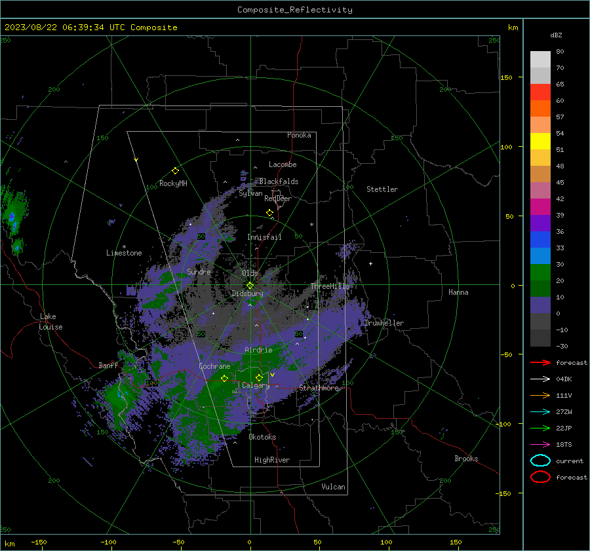Click the ThreeHills city label
590x551 pixels.
330,286
